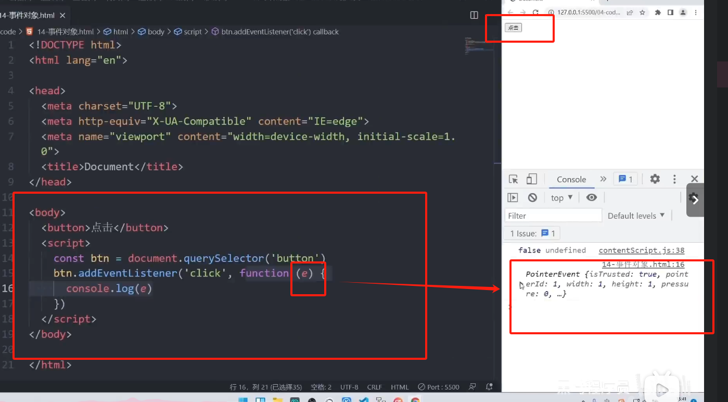Click the 点击 button in the web page
The height and width of the screenshot is (402, 728).
(x=513, y=28)
